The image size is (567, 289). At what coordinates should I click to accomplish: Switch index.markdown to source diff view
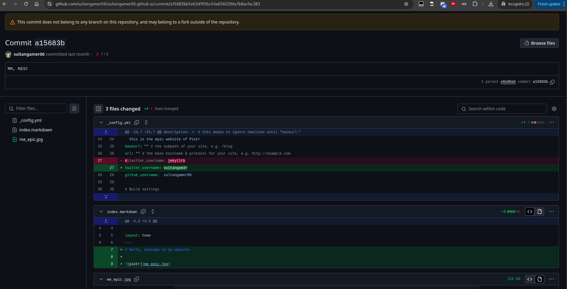point(530,212)
